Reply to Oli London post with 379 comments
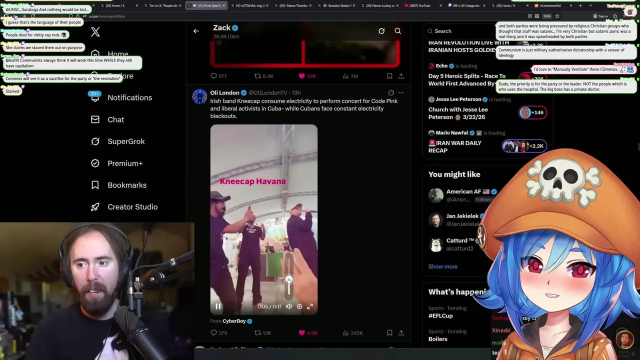640x360 pixels. (213, 332)
